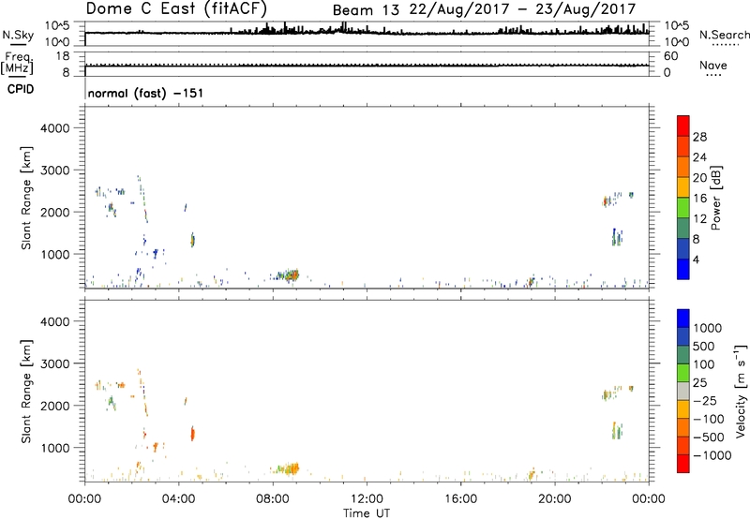Select the "N.Sky" legend label
750x519 pixels.
[x=18, y=35]
